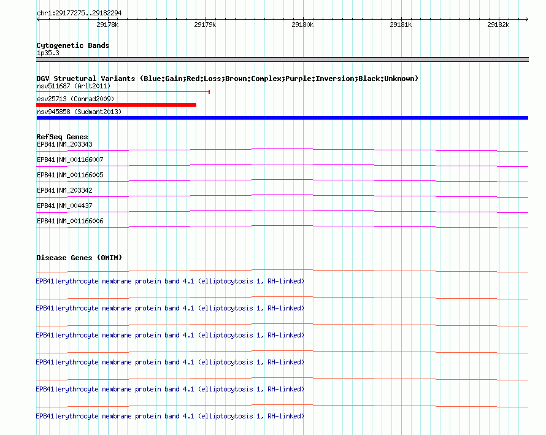Open the esv25713 (Conrad2009) variant label

(75, 99)
